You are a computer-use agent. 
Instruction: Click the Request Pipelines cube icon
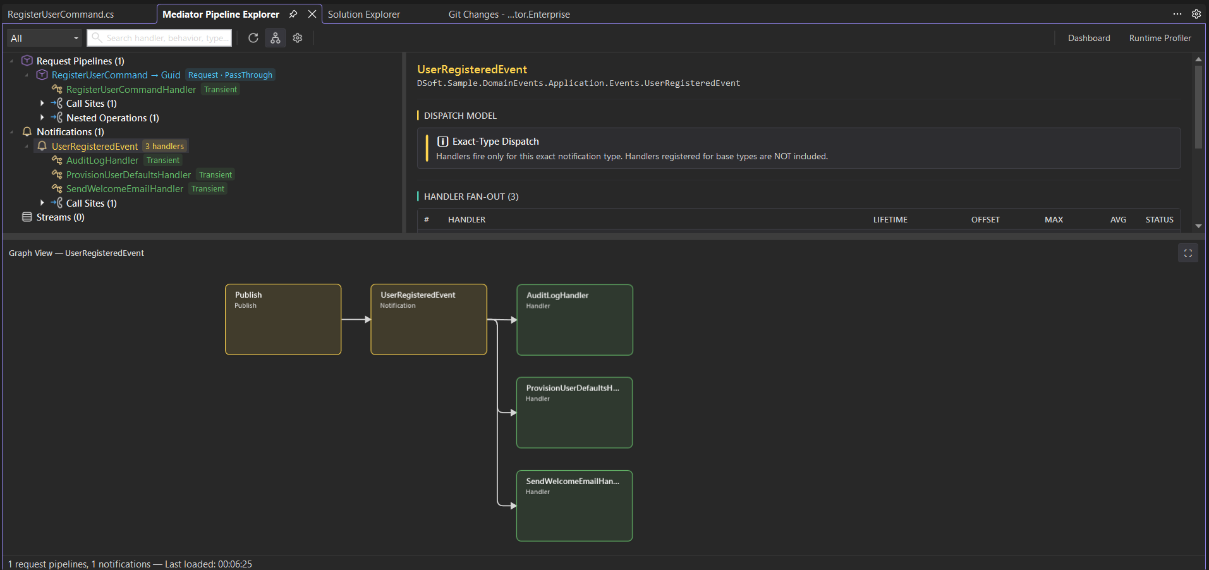coord(27,61)
